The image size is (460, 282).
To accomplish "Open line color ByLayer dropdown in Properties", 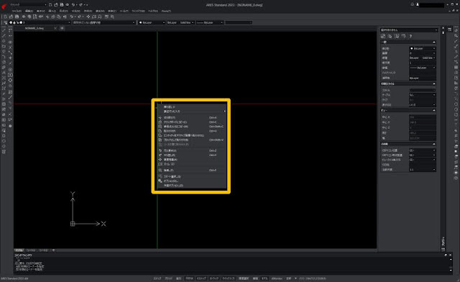I will point(423,48).
